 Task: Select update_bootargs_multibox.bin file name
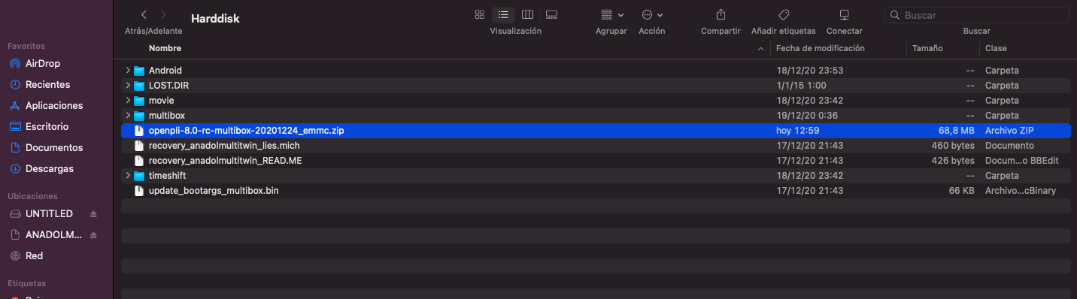(214, 190)
